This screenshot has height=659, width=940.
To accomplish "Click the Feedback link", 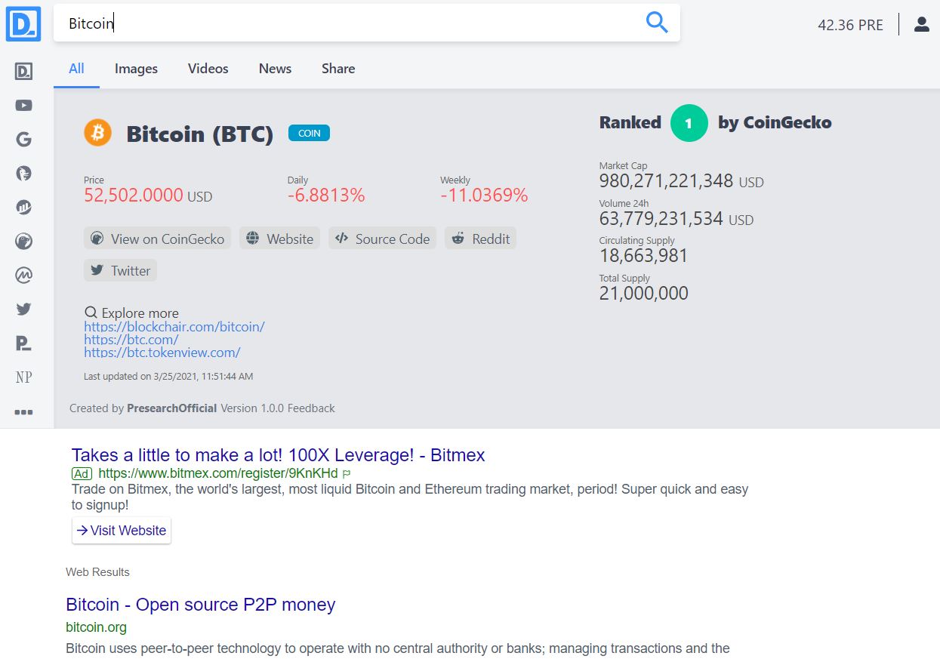I will pos(311,408).
